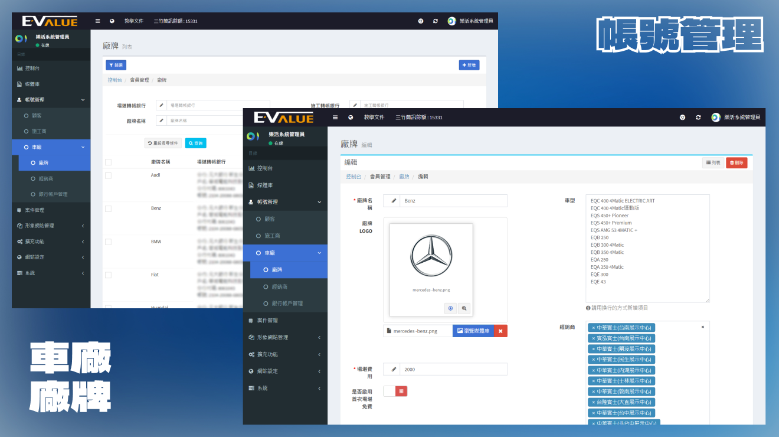Viewport: 779px width, 437px height.
Task: Click the EVALUE logo in the front window
Action: tap(283, 118)
